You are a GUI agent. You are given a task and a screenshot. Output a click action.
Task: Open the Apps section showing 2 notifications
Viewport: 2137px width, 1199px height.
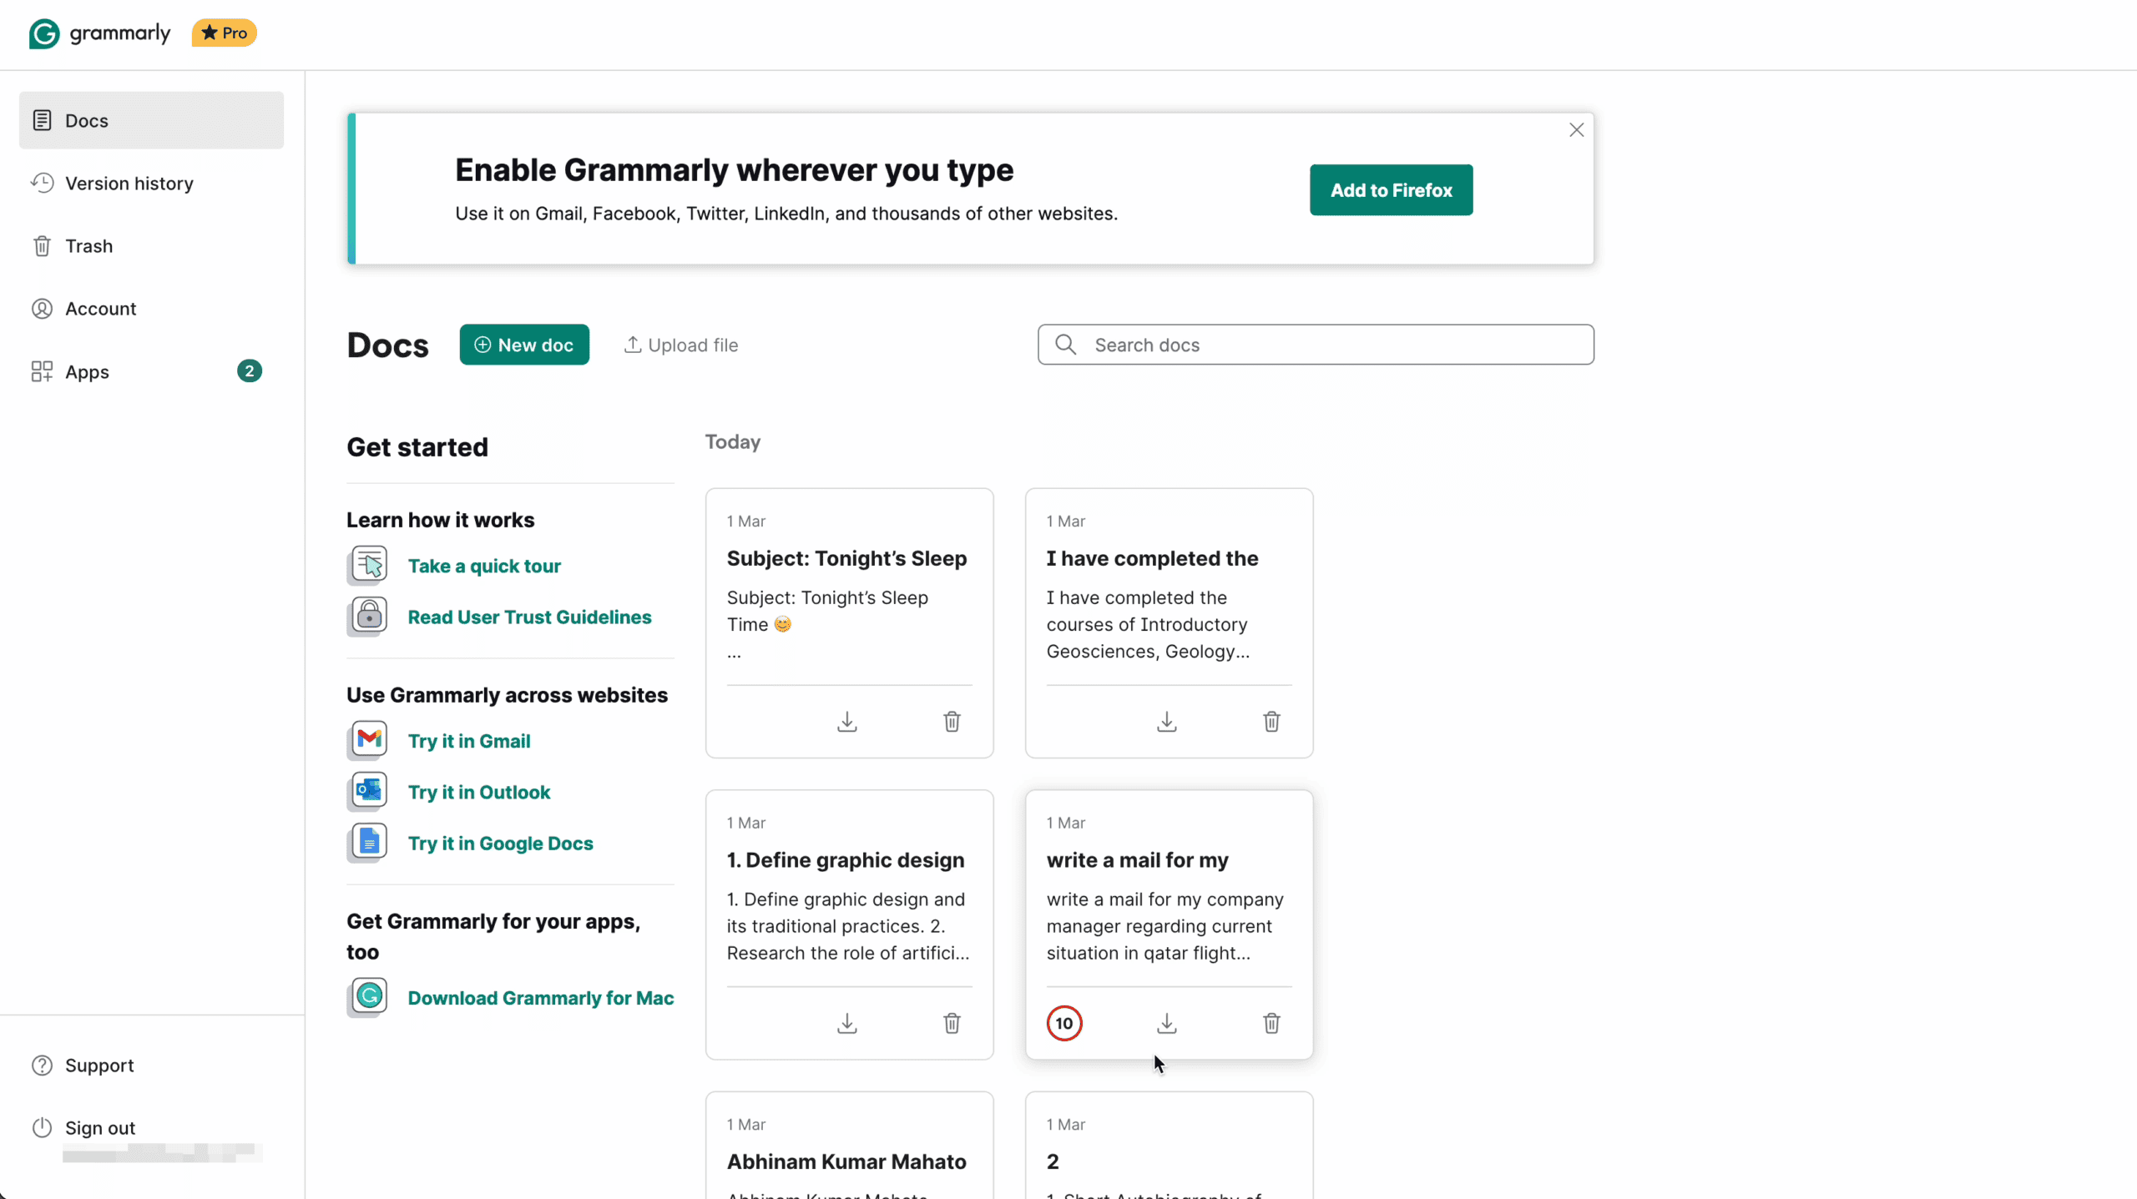[x=88, y=371]
